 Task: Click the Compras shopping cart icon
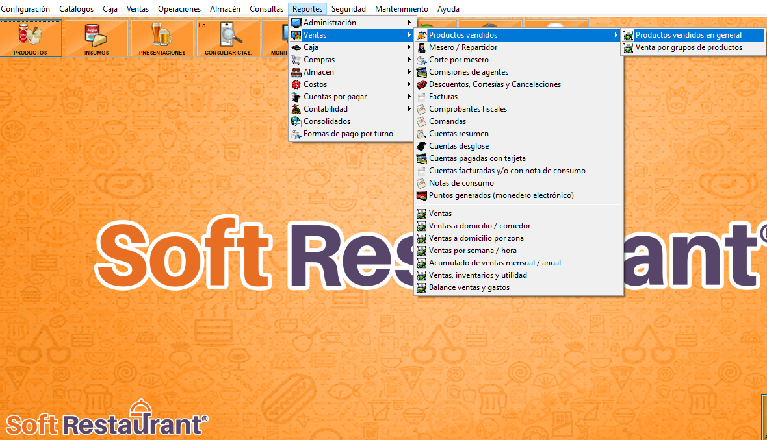[x=296, y=60]
